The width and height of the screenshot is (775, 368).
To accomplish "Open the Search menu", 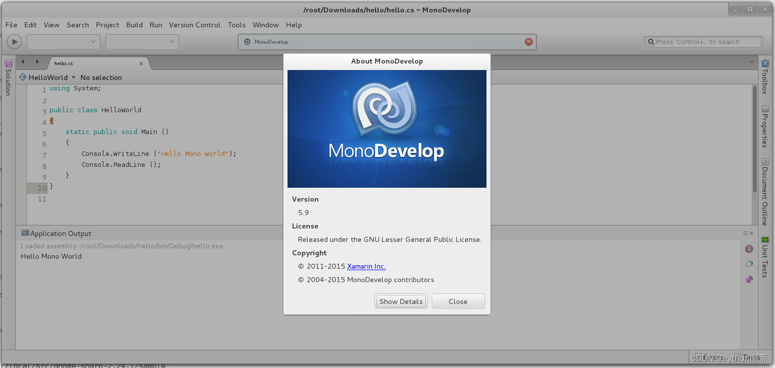I will [78, 25].
